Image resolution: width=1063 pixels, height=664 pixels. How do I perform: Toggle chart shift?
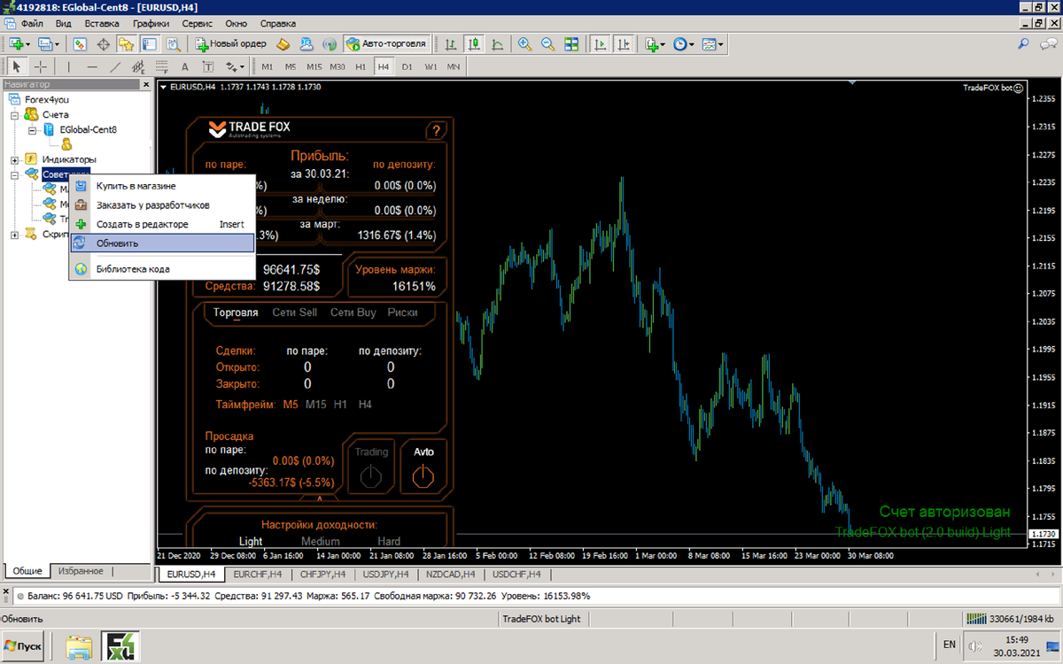(x=624, y=43)
